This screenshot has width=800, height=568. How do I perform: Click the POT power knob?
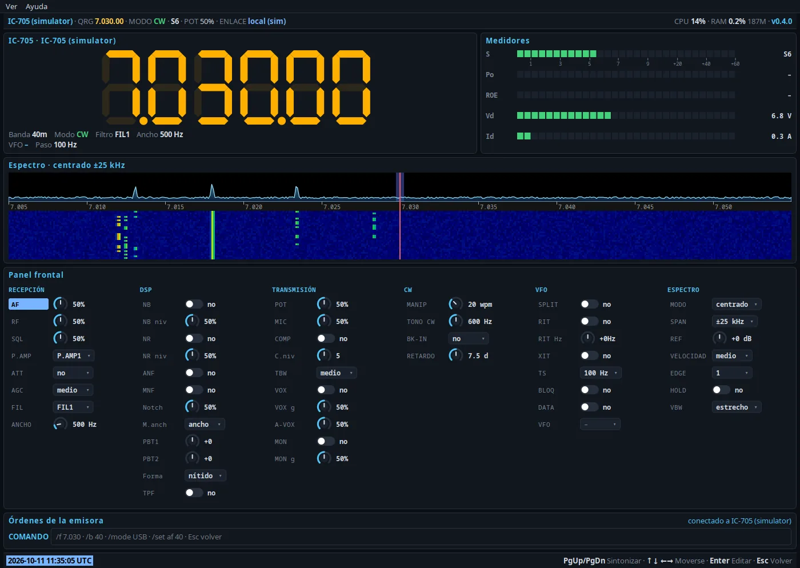(x=323, y=304)
